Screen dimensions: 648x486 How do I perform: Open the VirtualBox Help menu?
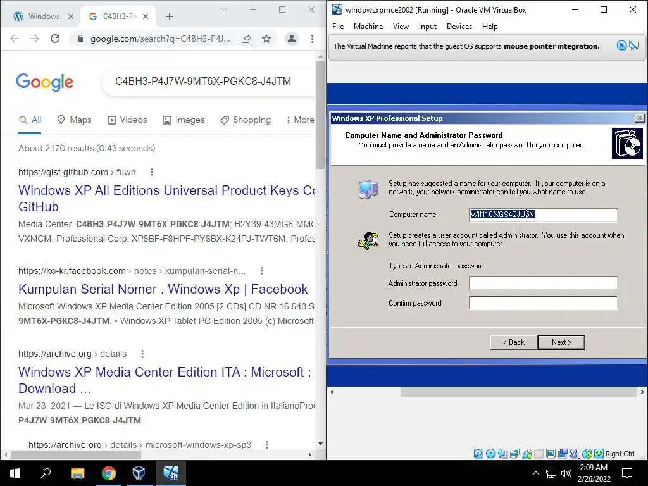coord(490,27)
